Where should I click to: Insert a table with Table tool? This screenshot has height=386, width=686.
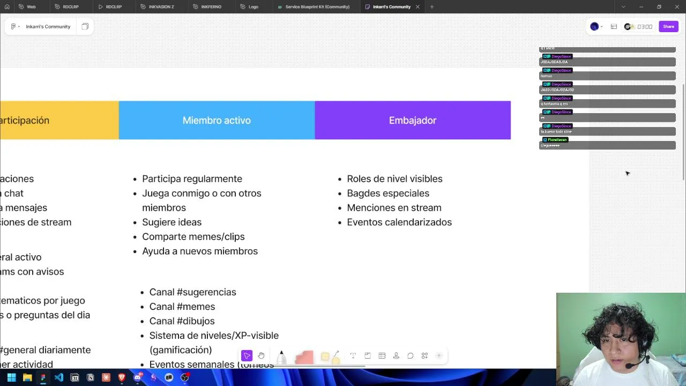(382, 355)
